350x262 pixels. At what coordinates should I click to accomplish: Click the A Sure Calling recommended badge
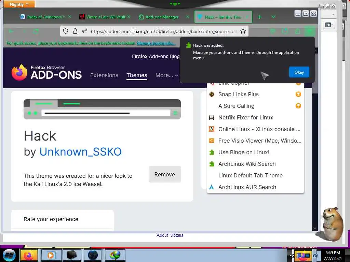(x=298, y=106)
